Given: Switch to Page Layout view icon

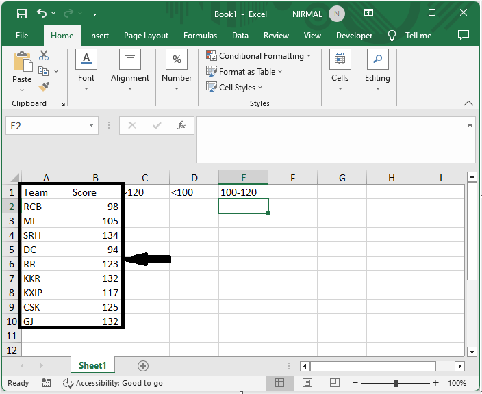Looking at the screenshot, I should (x=307, y=383).
